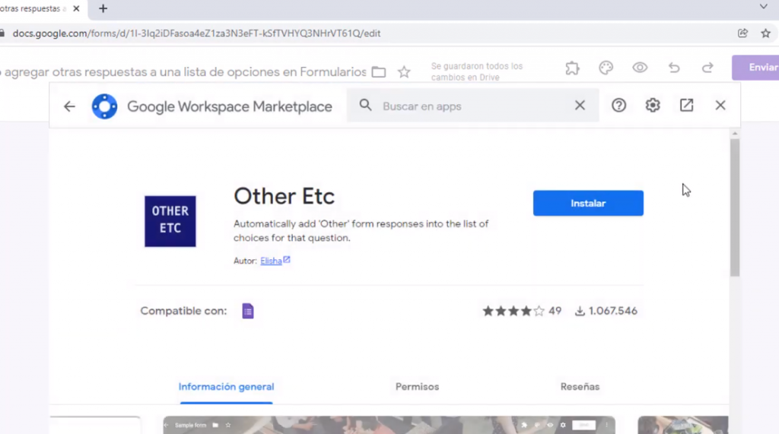Screen dimensions: 779x434
Task: Click the search magnifier icon
Action: pyautogui.click(x=366, y=106)
